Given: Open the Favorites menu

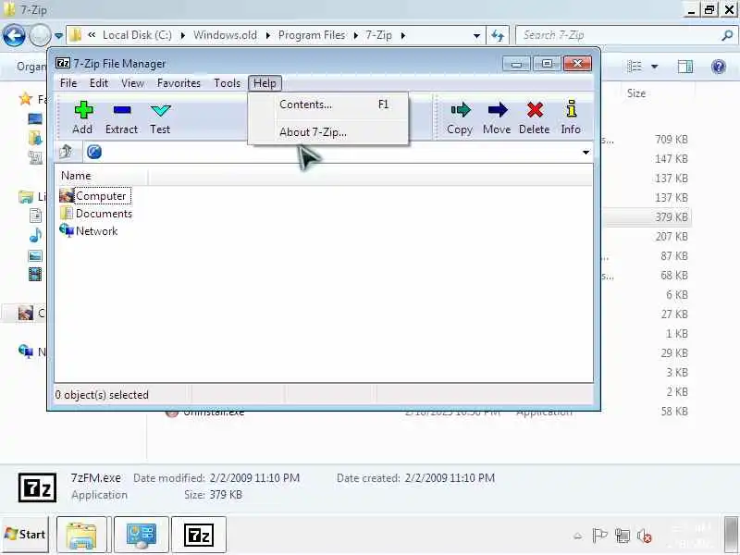Looking at the screenshot, I should coord(179,83).
